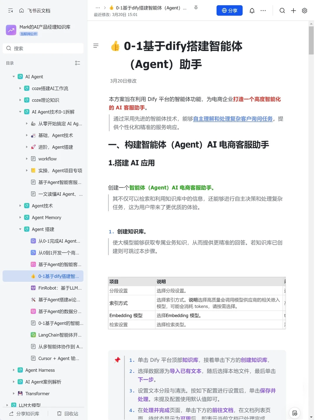This screenshot has width=315, height=420.
Task: Expand the Agent技术 node arrow
Action: coord(20,206)
